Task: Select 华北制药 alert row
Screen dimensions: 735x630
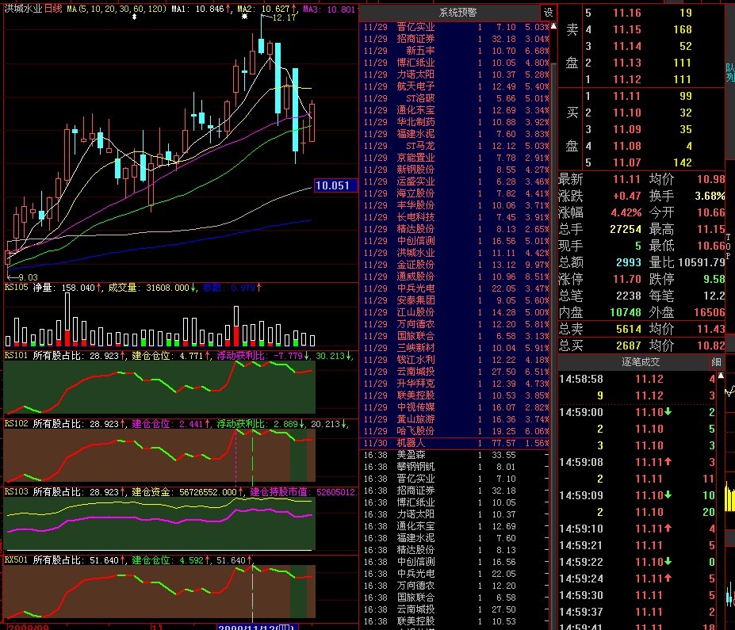Action: 456,122
